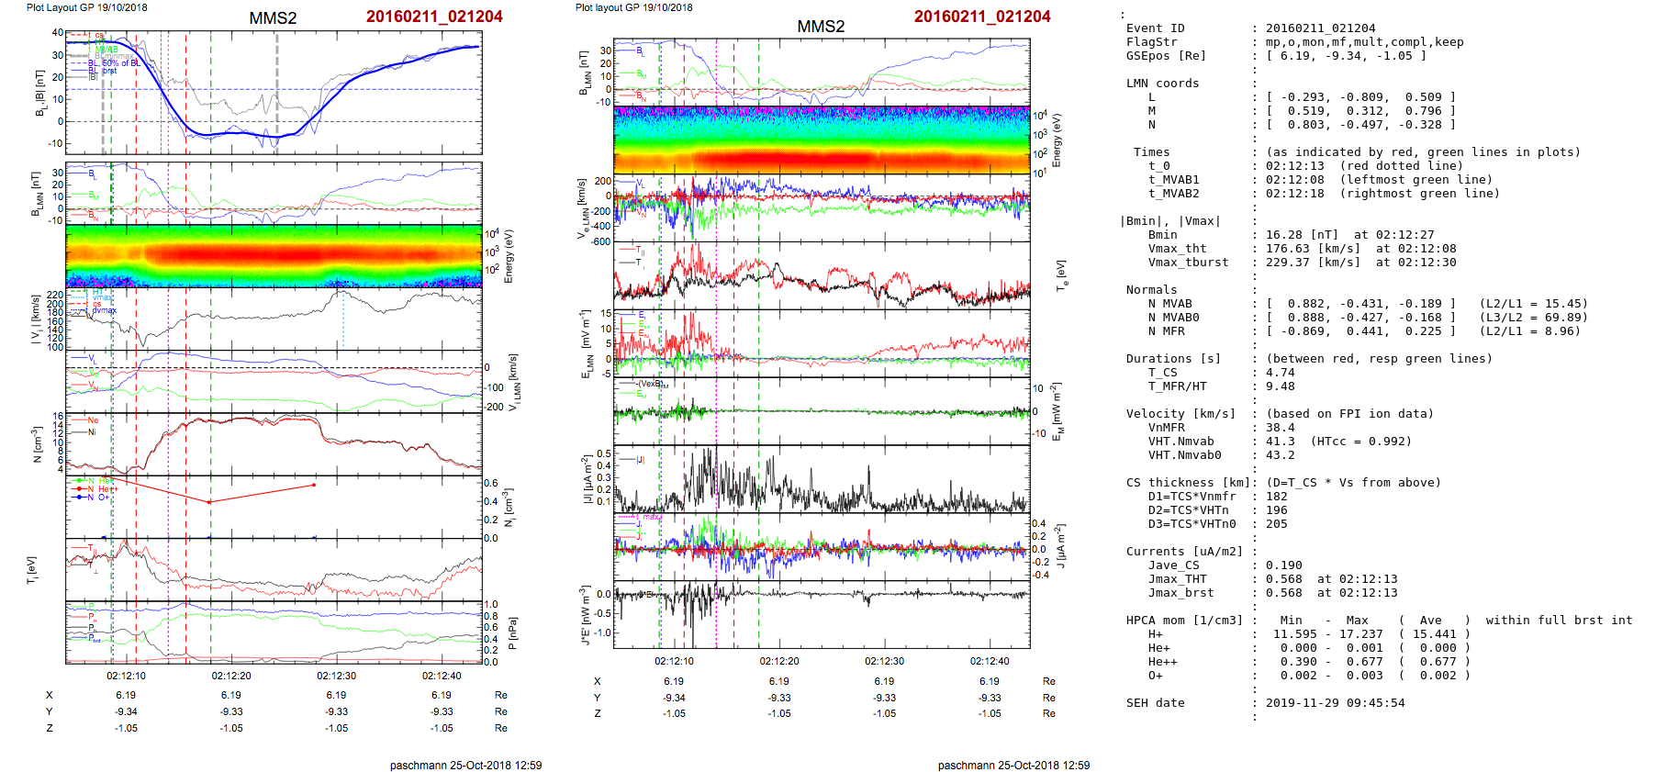The width and height of the screenshot is (1656, 772).
Task: Select the red 20160211_021204 label on the right plot
Action: point(982,17)
